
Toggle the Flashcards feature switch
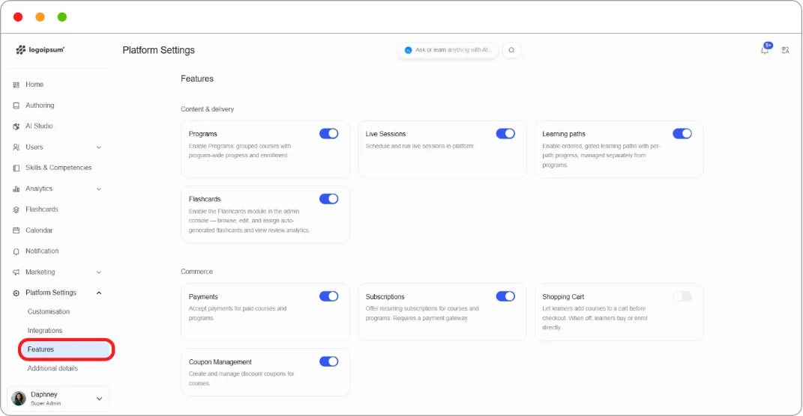tap(329, 199)
